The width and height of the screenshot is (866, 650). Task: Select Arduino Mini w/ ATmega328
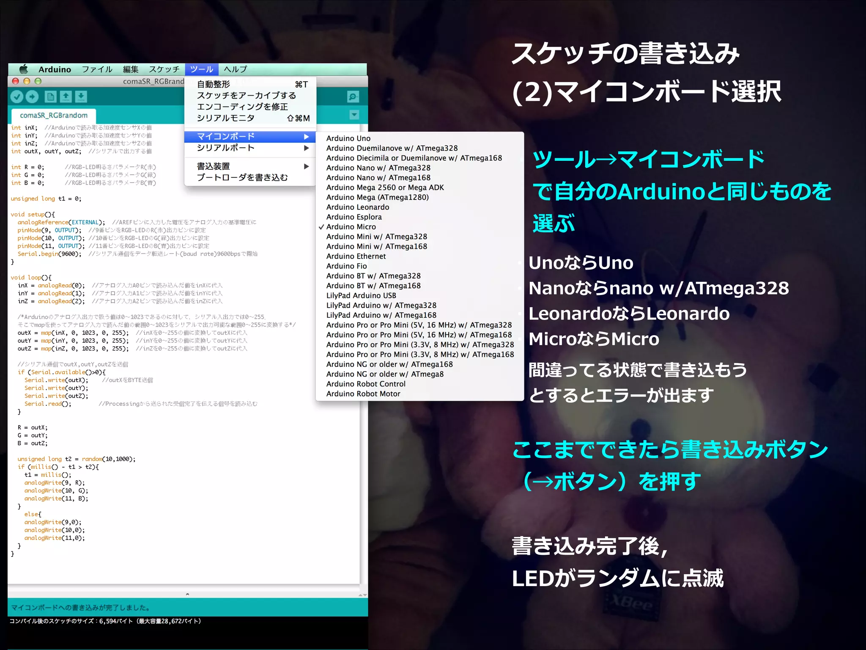[420, 237]
